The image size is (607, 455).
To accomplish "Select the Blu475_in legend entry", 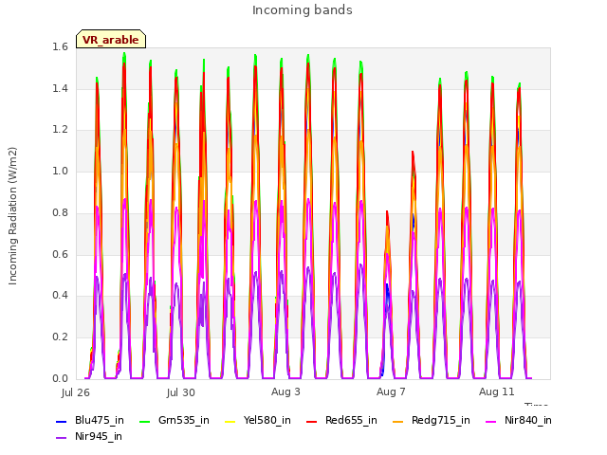I will click(x=90, y=420).
